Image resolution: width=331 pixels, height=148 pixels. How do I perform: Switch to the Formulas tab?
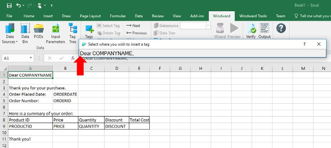click(x=118, y=16)
